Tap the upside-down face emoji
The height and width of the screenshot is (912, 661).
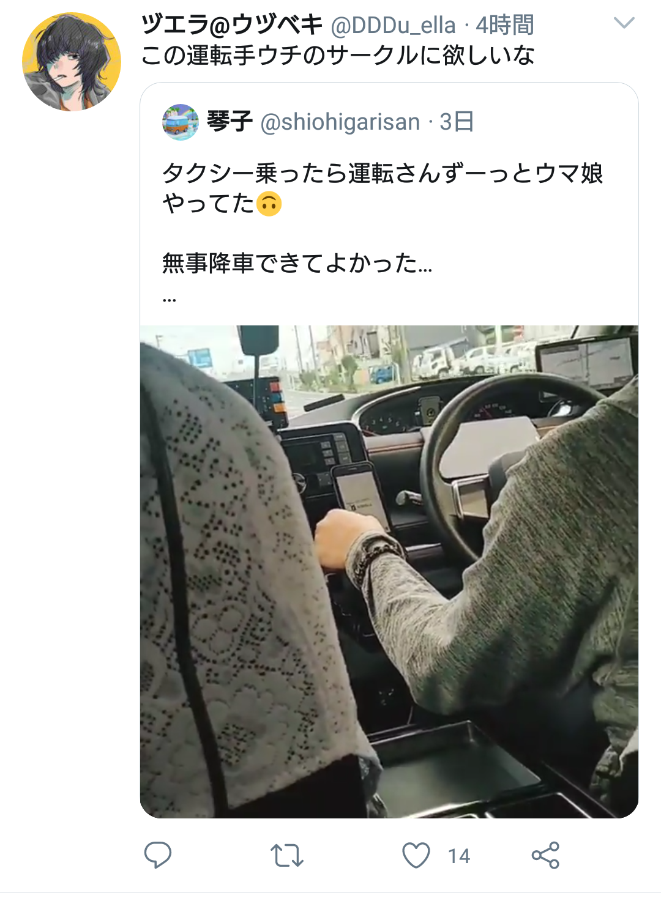(x=269, y=204)
